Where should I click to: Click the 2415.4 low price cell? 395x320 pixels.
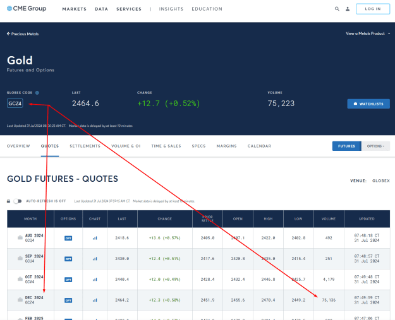298,259
